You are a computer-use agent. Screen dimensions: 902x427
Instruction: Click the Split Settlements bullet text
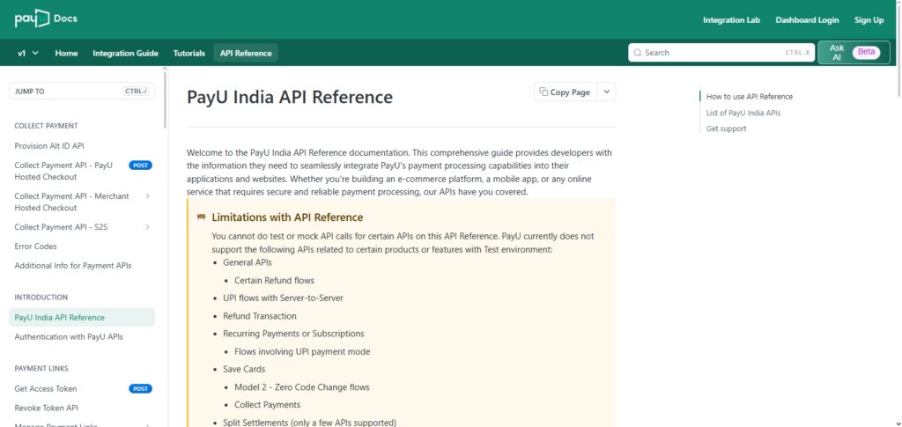(309, 423)
